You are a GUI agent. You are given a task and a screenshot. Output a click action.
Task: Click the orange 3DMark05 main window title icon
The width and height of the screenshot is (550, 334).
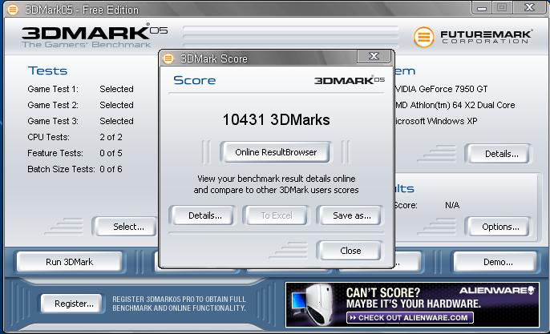pyautogui.click(x=13, y=10)
